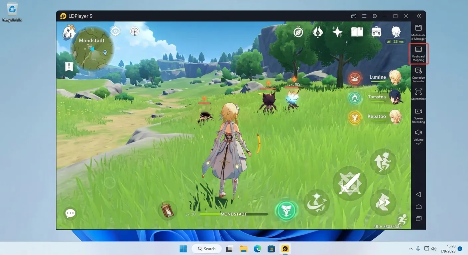Trigger the glowing green elemental burst
The image size is (468, 255).
(x=286, y=210)
